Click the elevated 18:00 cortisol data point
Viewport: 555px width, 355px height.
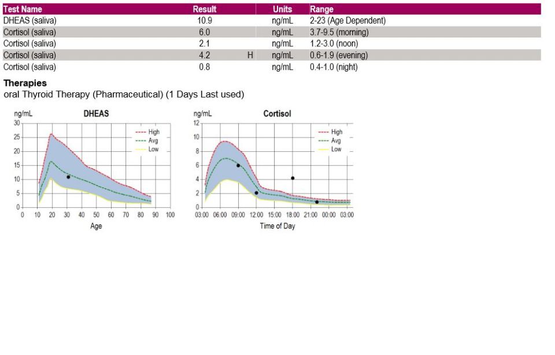coord(293,178)
